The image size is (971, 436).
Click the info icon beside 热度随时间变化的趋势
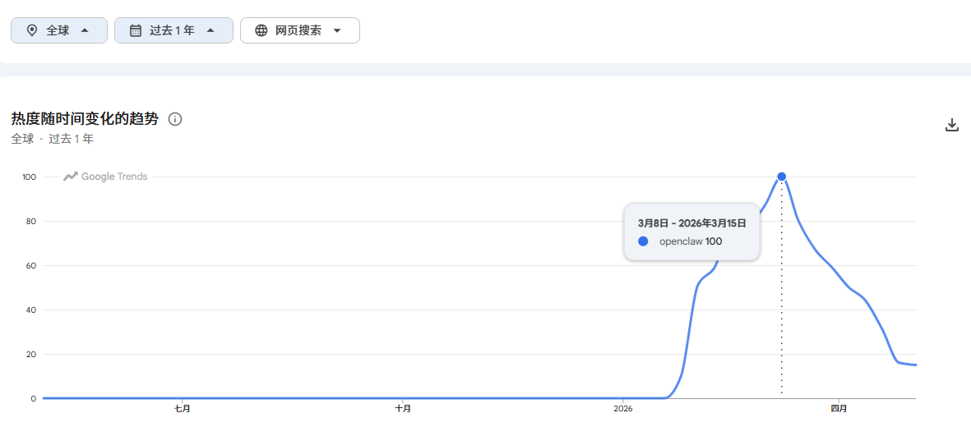(175, 119)
